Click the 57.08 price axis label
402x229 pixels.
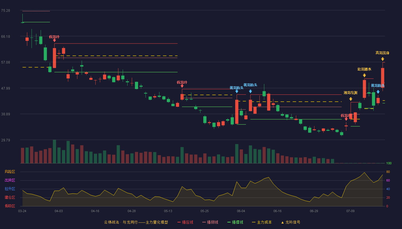[5, 62]
